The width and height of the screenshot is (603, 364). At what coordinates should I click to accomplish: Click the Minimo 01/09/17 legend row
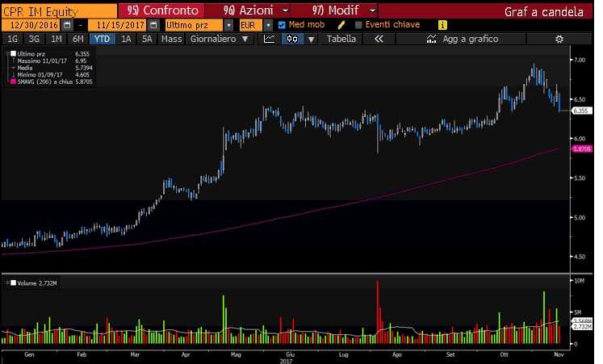point(52,74)
